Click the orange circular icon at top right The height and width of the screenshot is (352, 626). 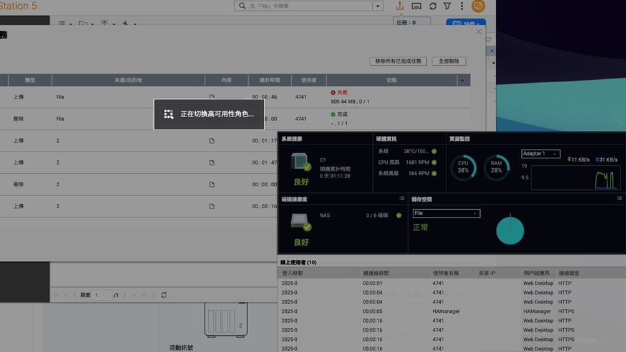pyautogui.click(x=478, y=6)
